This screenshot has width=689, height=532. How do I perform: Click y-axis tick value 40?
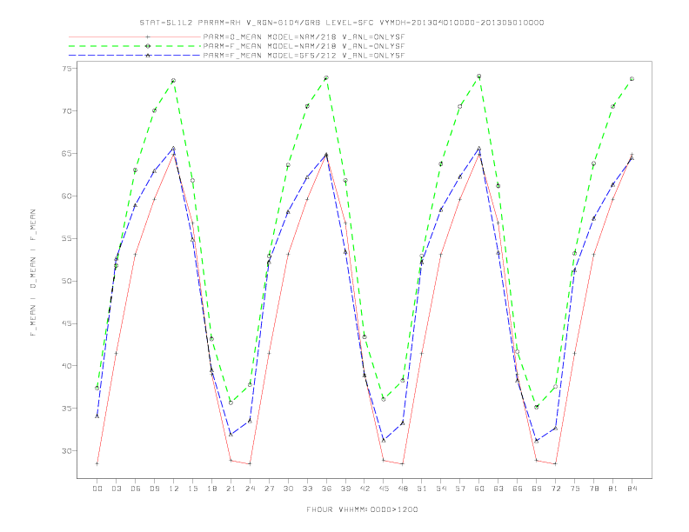click(x=67, y=366)
